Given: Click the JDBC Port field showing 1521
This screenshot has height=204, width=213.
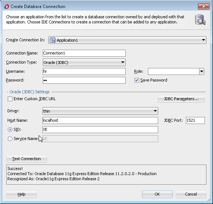Looking at the screenshot, I should pos(195,120).
